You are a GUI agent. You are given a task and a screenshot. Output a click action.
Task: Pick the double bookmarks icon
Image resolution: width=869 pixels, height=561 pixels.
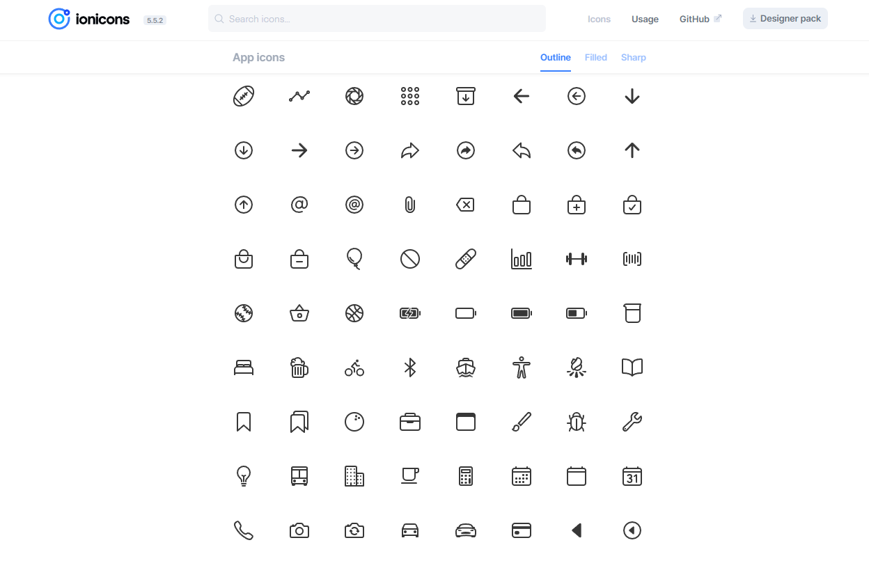[x=299, y=422]
